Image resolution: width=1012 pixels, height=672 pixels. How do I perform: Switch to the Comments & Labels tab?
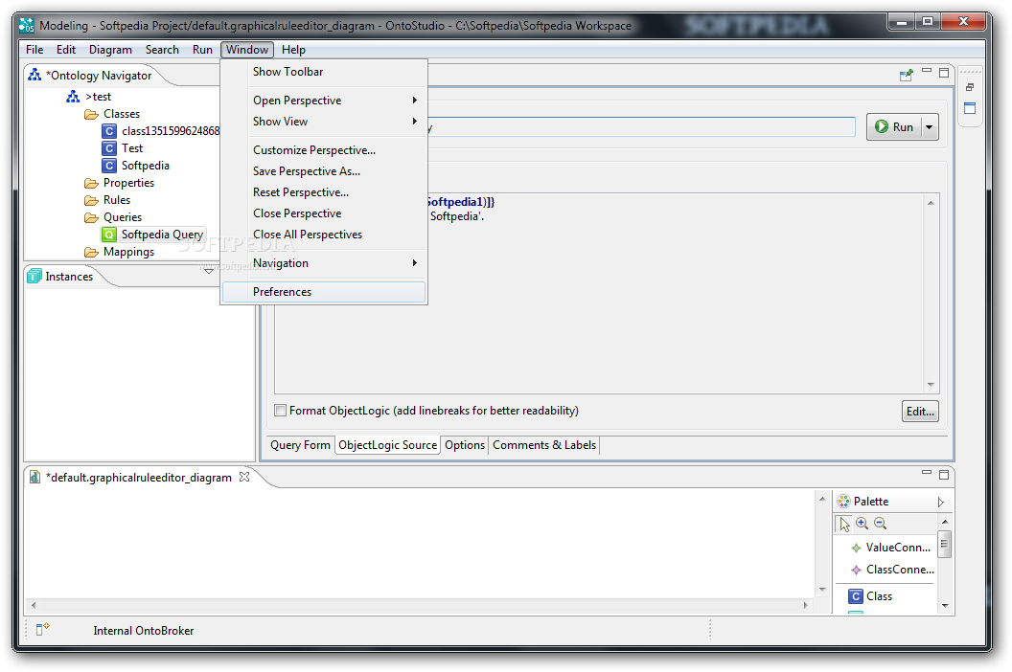tap(544, 445)
